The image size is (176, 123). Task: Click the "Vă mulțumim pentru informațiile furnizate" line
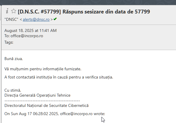43,69
